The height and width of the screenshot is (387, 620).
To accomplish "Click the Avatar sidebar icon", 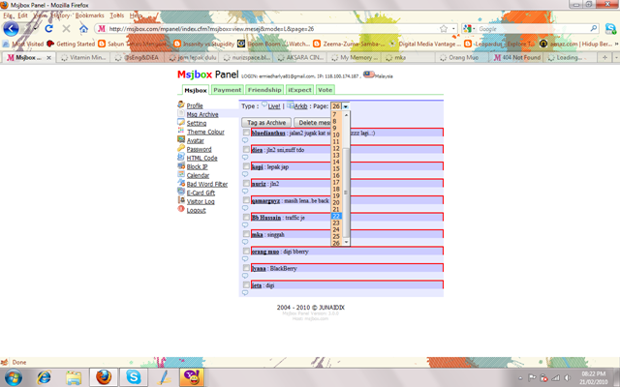I will click(181, 139).
